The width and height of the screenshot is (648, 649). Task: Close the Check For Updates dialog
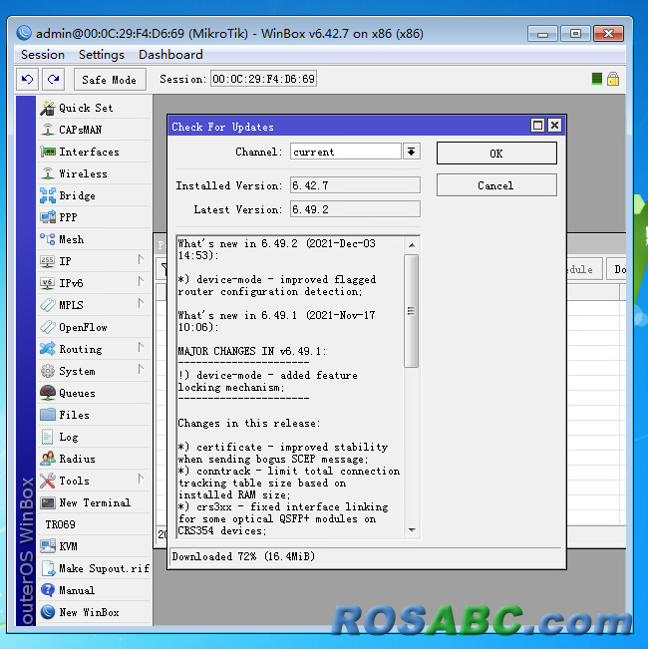click(554, 125)
